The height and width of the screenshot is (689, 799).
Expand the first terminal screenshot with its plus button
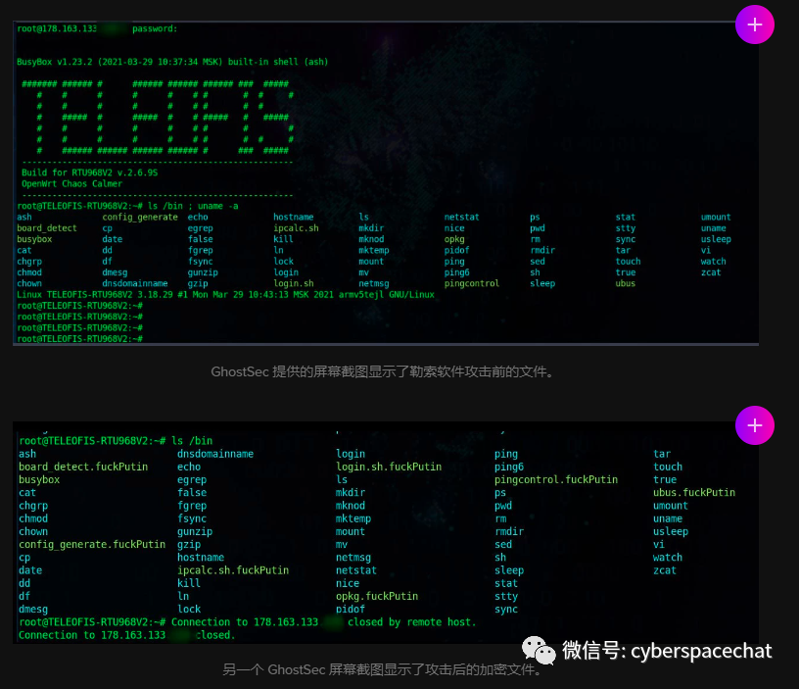(755, 25)
